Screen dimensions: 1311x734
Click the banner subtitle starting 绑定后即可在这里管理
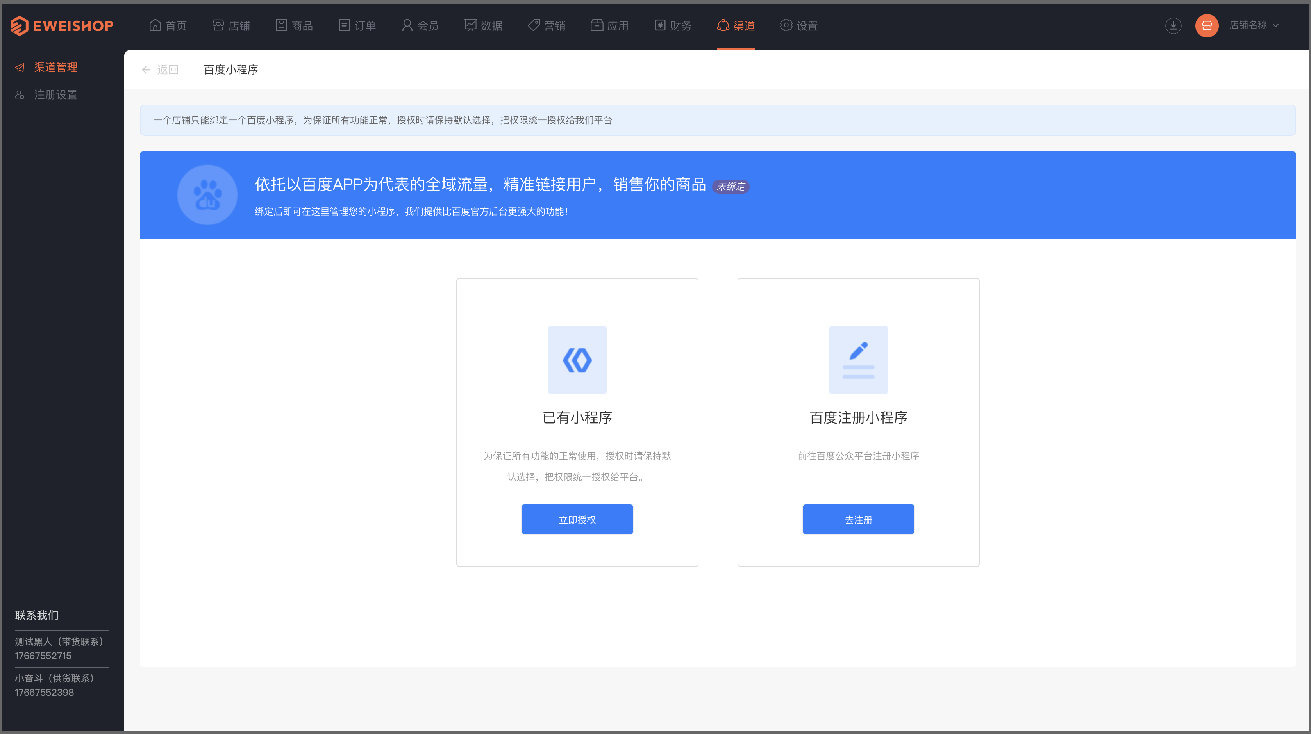coord(411,212)
